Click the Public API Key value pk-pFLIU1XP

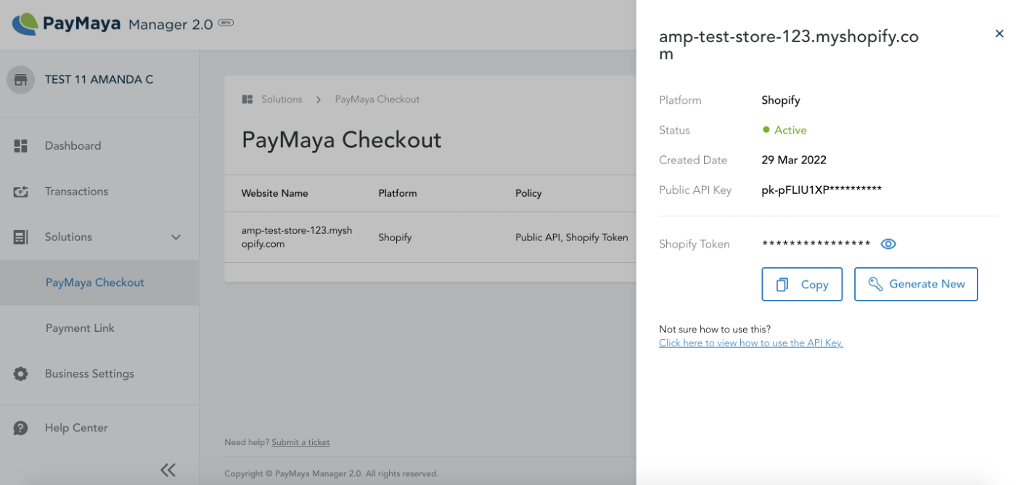click(x=822, y=190)
